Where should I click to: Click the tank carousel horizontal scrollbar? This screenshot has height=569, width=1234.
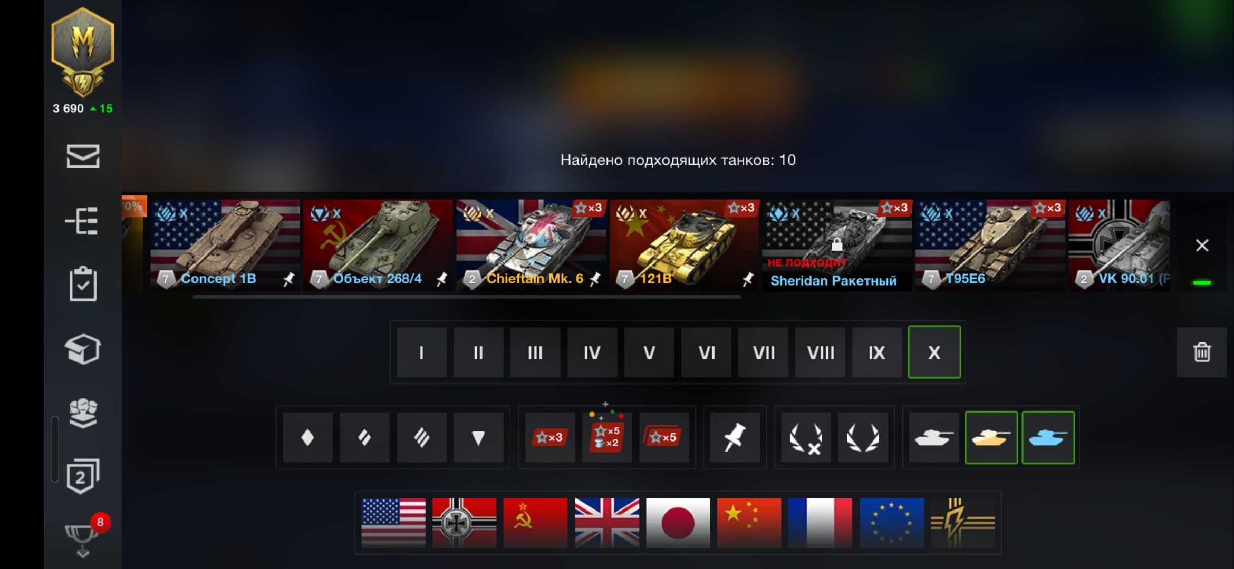click(x=467, y=297)
